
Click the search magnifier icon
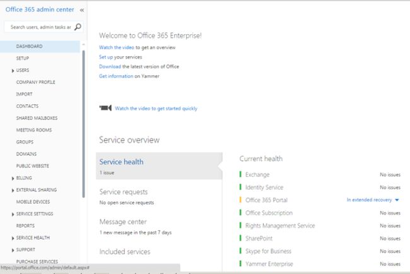tap(78, 27)
